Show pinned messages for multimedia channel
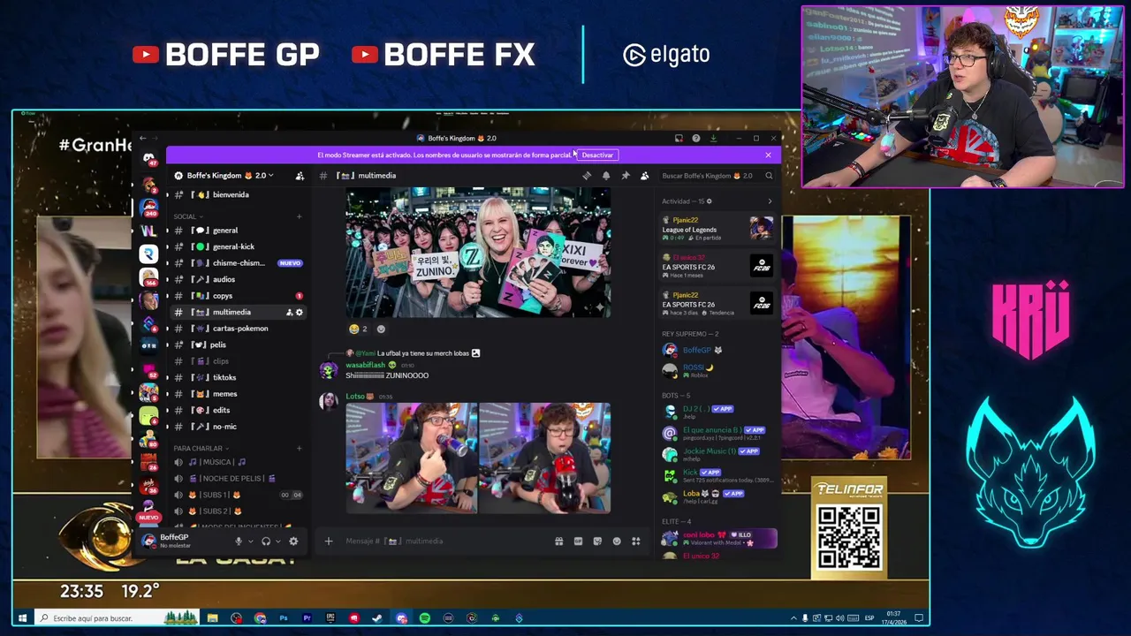 pos(626,176)
